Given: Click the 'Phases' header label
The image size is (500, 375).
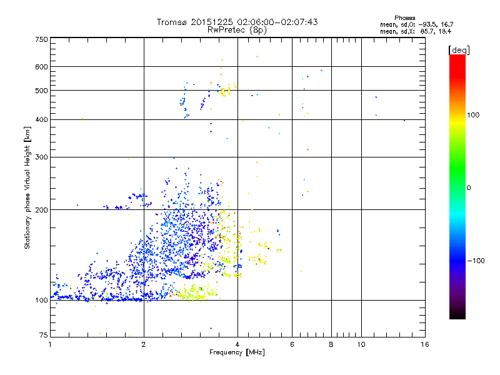Looking at the screenshot, I should 404,18.
